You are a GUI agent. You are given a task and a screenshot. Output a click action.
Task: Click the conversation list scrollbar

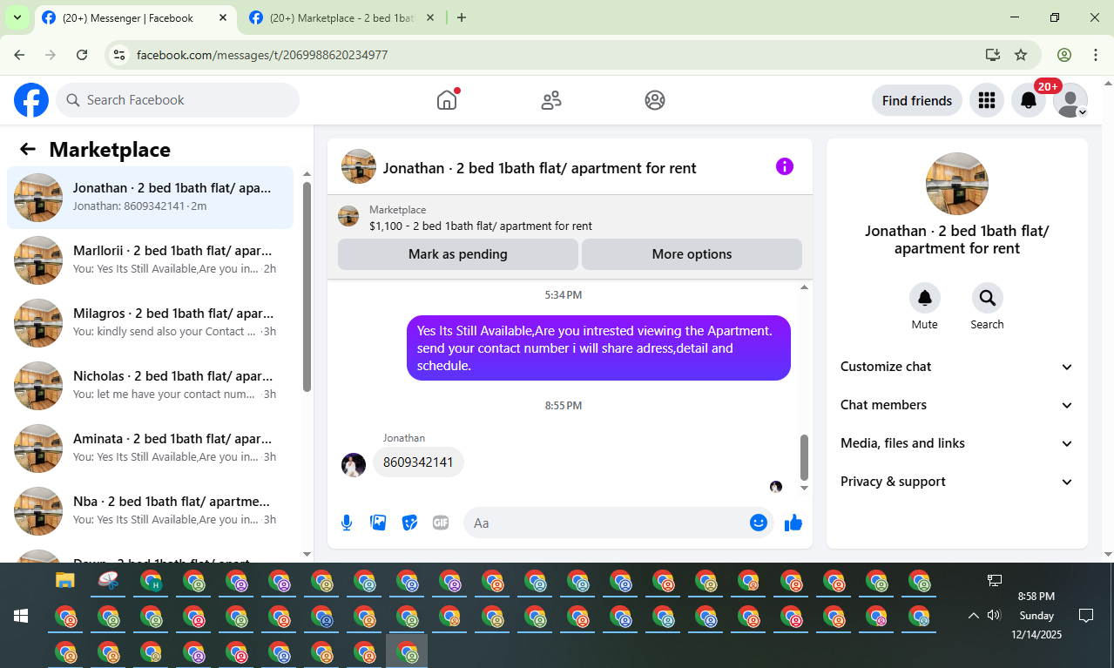[307, 286]
